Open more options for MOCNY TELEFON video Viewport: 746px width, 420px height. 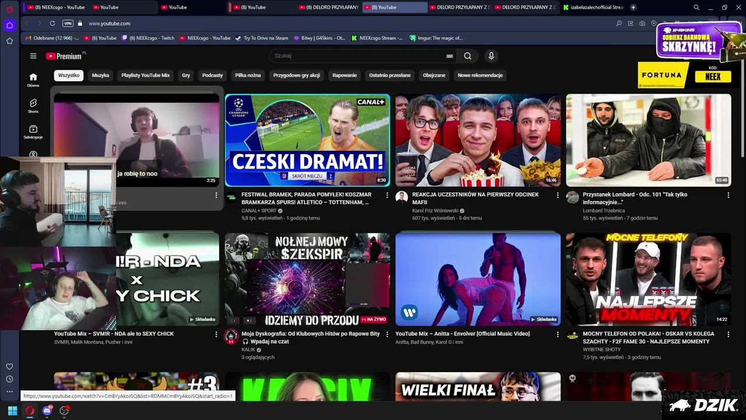pyautogui.click(x=728, y=335)
